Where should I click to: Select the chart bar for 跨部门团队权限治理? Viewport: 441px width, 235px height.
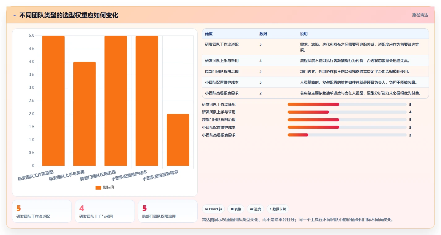coord(116,101)
